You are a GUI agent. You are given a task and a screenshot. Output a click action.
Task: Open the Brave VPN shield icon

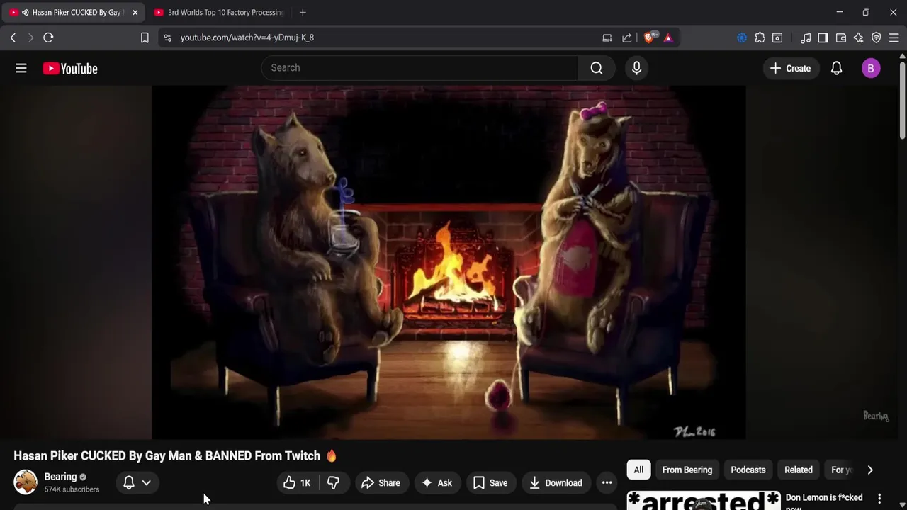pos(877,38)
